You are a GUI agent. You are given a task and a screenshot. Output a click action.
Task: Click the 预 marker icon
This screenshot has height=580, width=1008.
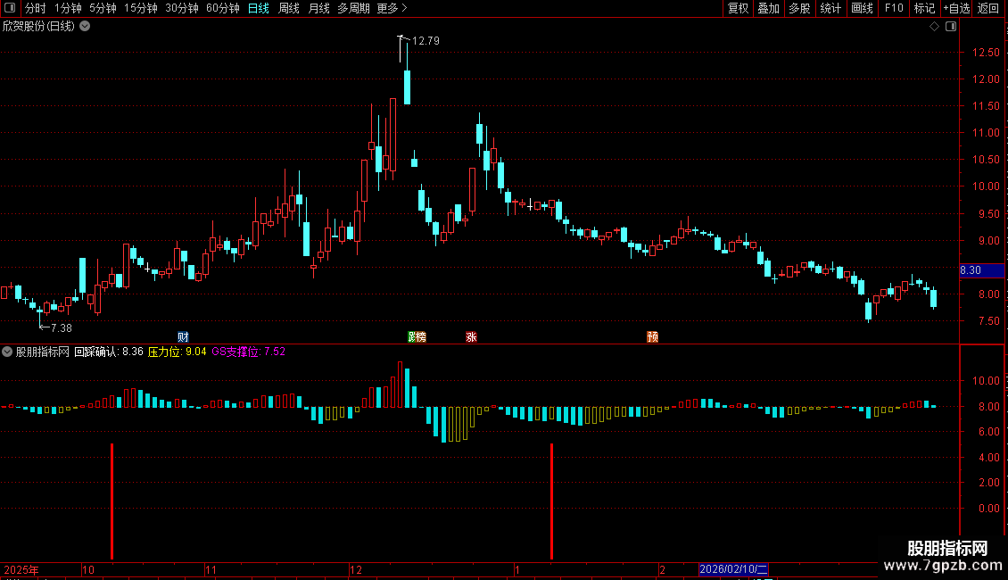coord(652,337)
